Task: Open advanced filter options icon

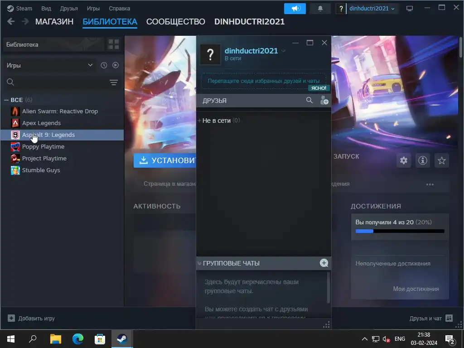Action: [x=114, y=82]
